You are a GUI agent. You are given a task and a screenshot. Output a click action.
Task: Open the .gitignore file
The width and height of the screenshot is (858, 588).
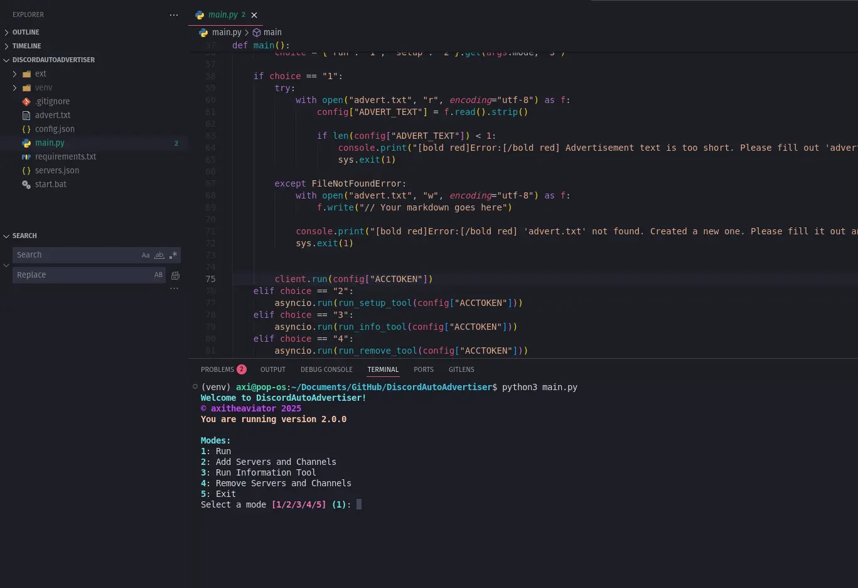(x=52, y=101)
